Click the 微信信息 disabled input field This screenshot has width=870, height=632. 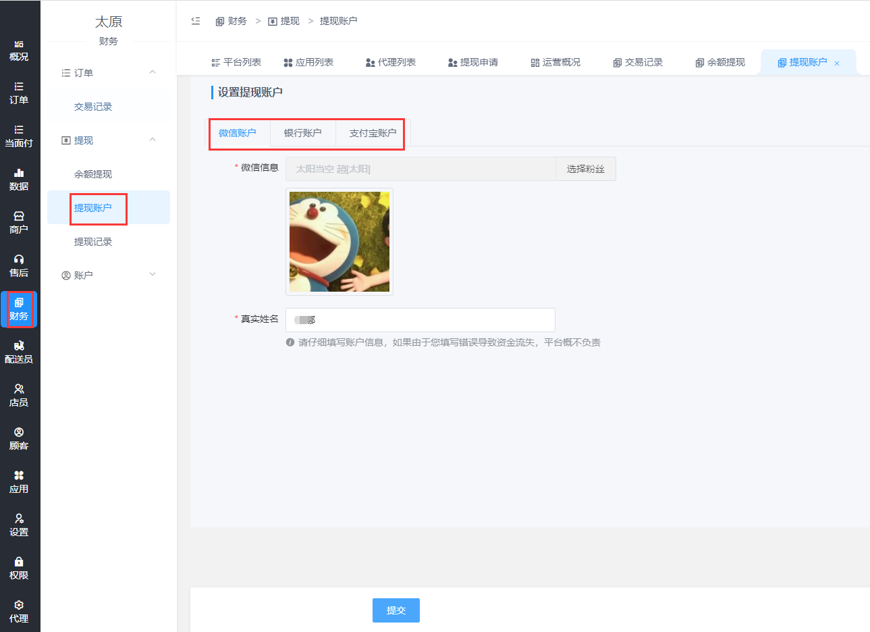pos(420,169)
